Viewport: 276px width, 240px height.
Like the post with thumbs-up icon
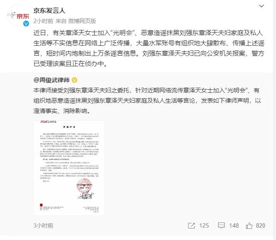(249, 225)
